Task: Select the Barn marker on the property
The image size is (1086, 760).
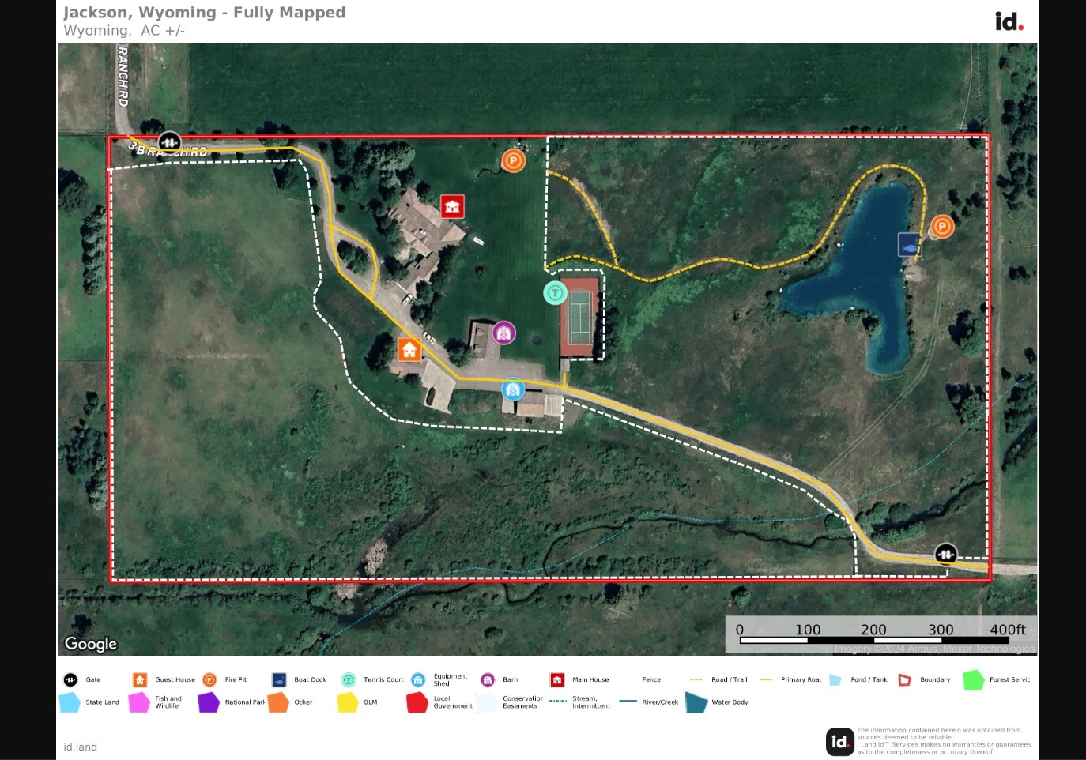Action: pyautogui.click(x=504, y=333)
